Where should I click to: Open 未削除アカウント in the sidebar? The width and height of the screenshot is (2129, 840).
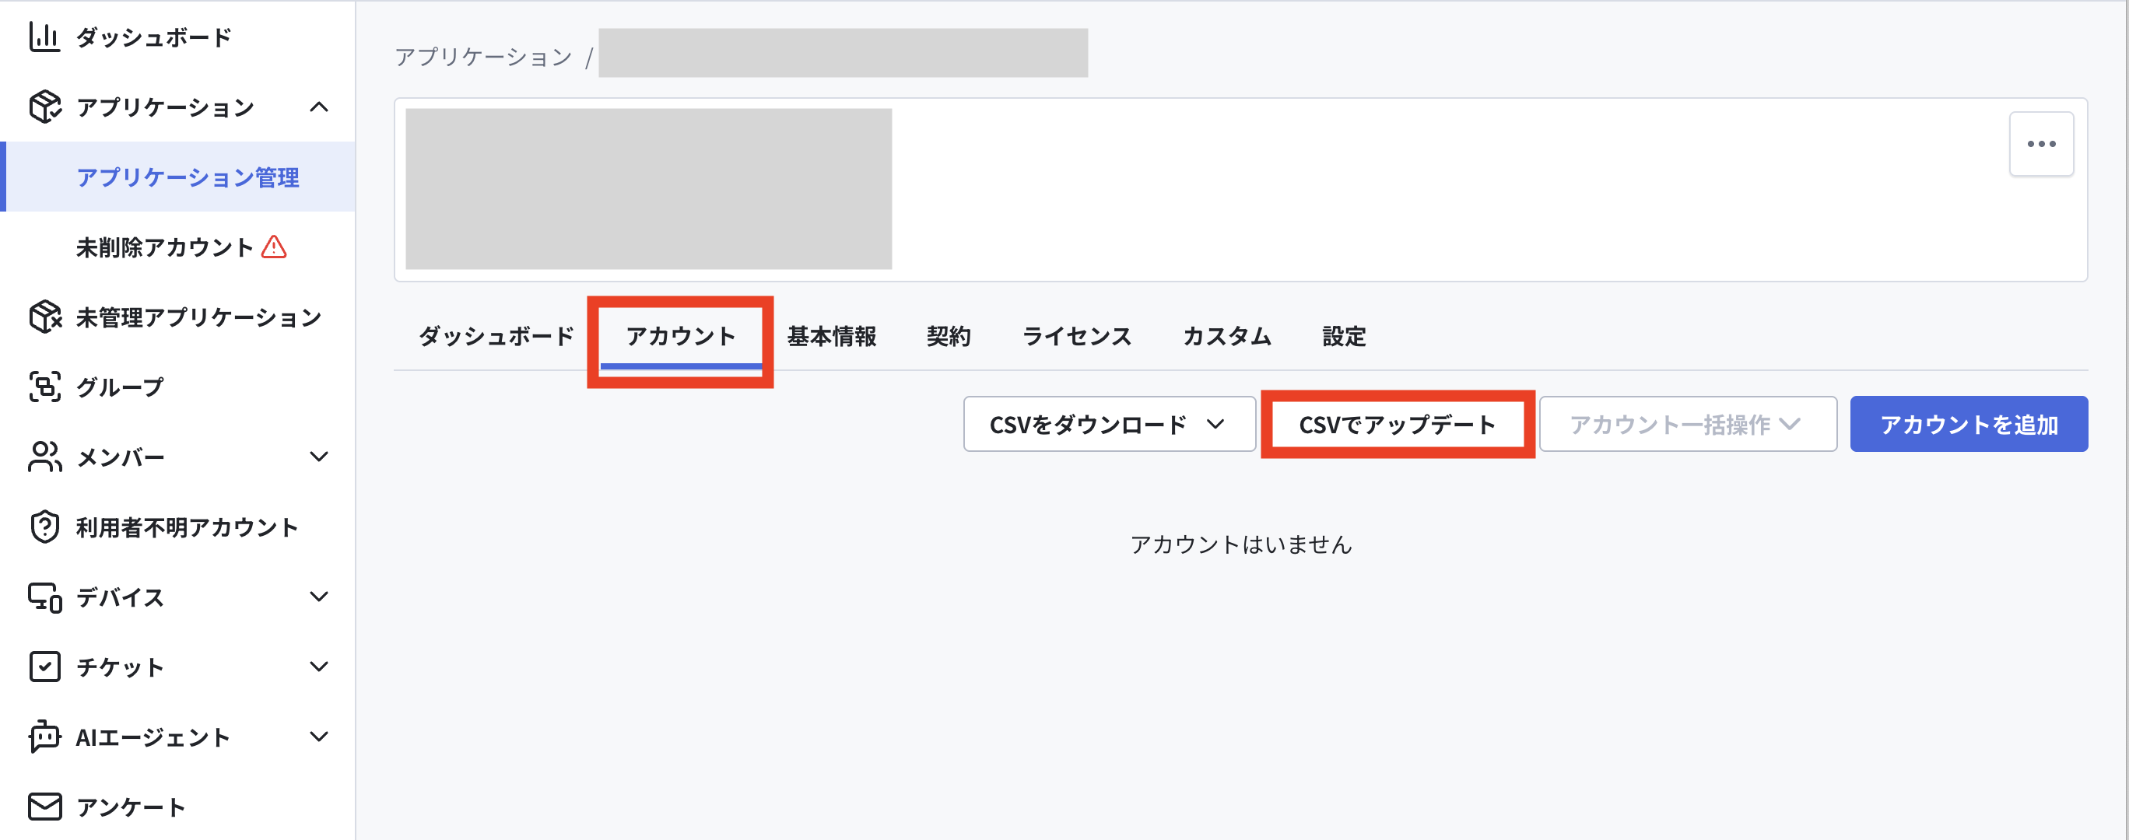(178, 247)
